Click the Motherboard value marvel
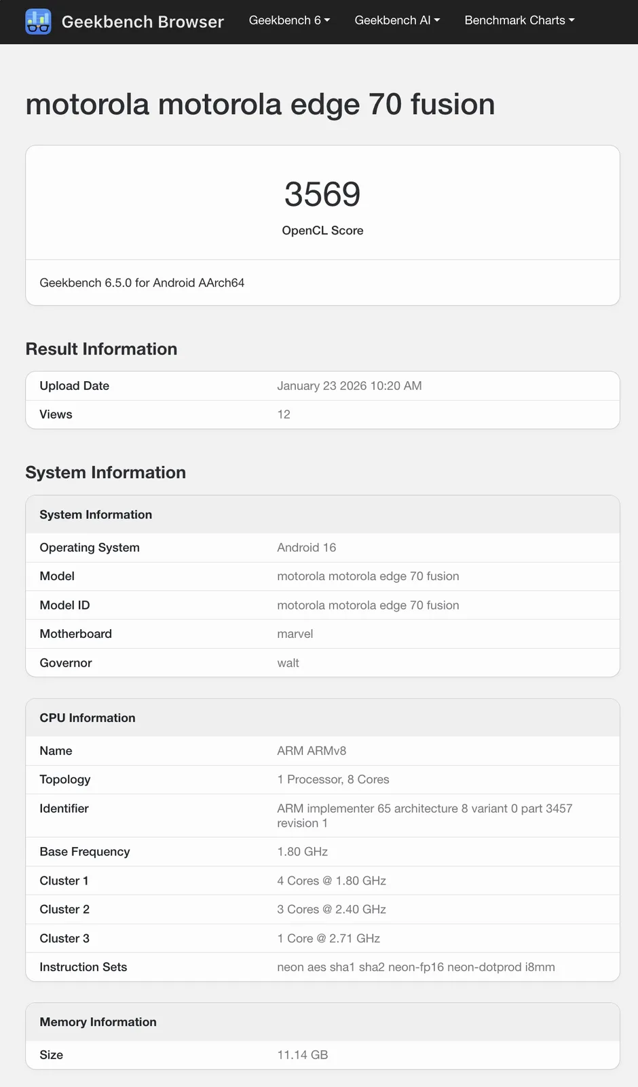This screenshot has width=638, height=1087. (x=295, y=634)
